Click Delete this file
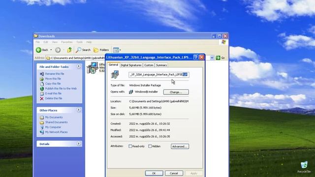 [54, 98]
